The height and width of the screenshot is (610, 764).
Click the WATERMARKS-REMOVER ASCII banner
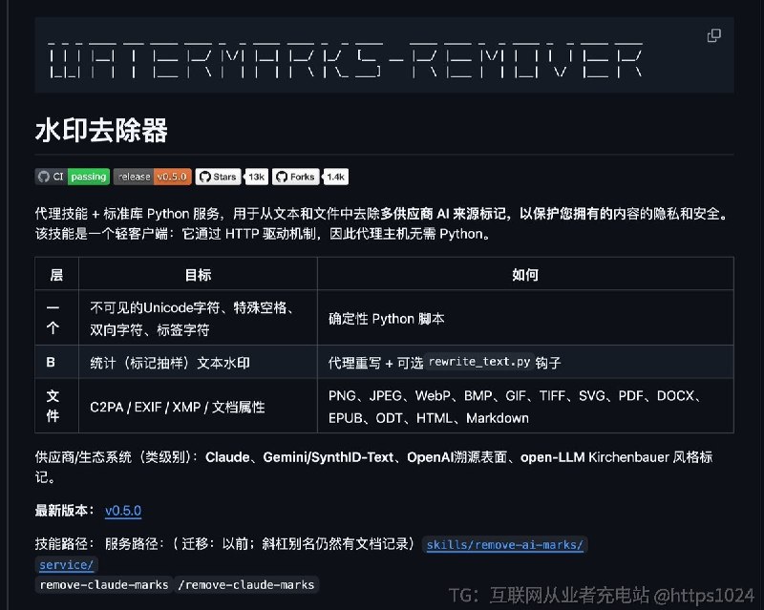pos(346,60)
